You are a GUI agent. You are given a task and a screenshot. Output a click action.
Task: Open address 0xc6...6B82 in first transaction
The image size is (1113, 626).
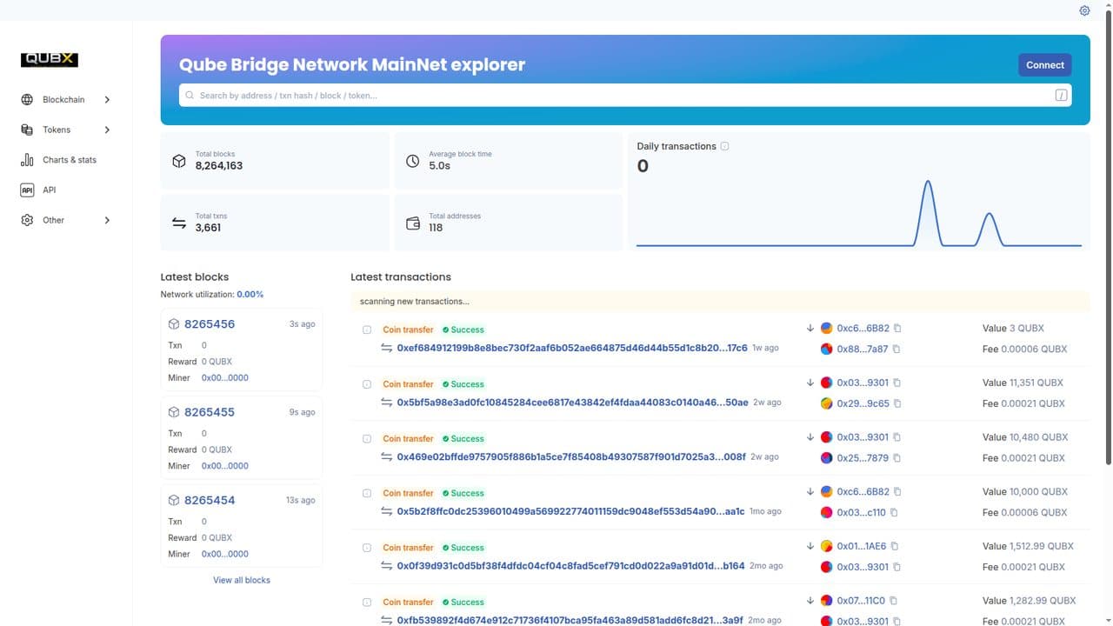tap(863, 329)
